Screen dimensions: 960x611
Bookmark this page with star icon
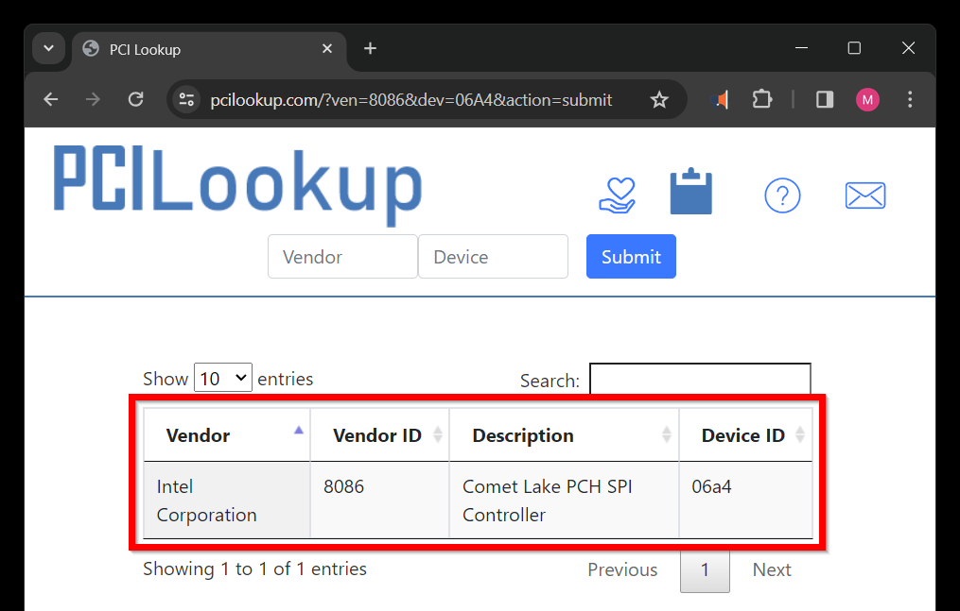pyautogui.click(x=659, y=100)
